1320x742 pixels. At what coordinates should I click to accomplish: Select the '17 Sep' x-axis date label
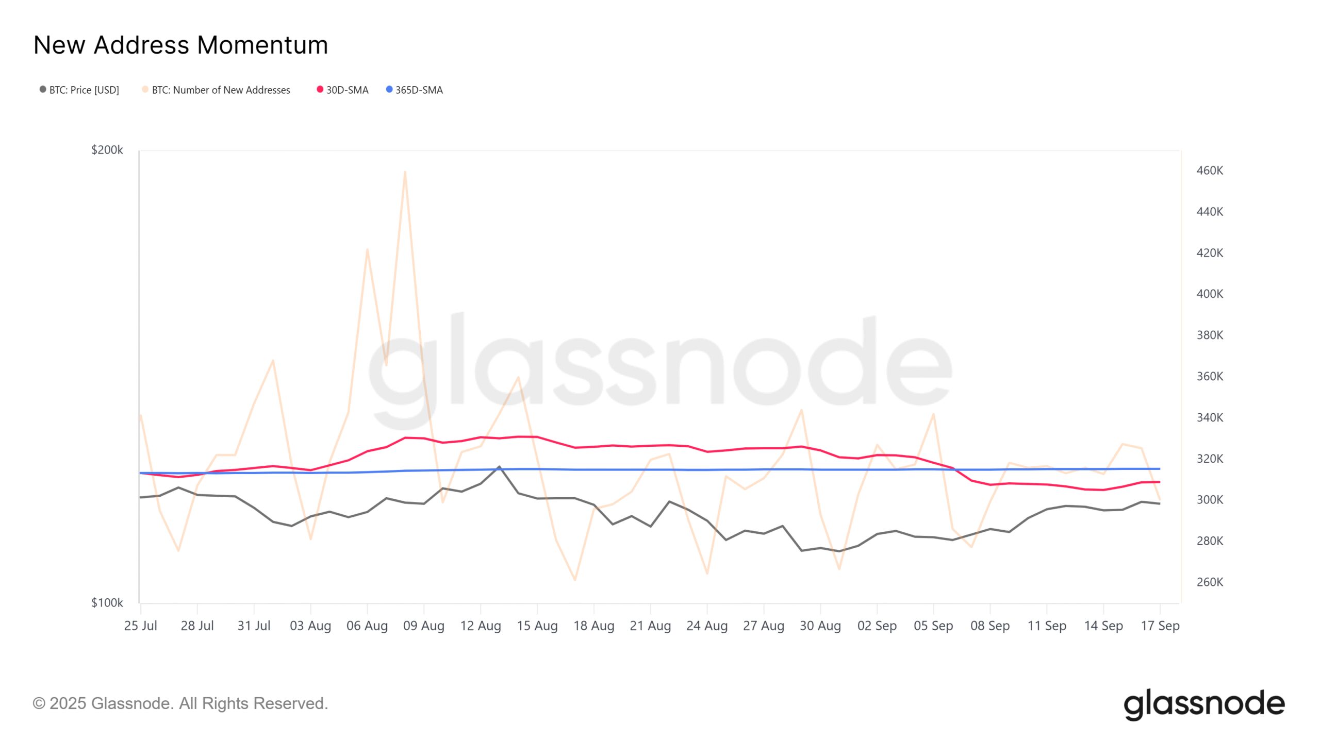coord(1160,626)
